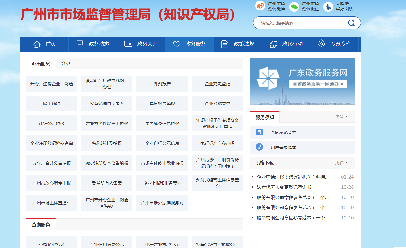Open the 专题专栏 navigation menu

click(335, 44)
